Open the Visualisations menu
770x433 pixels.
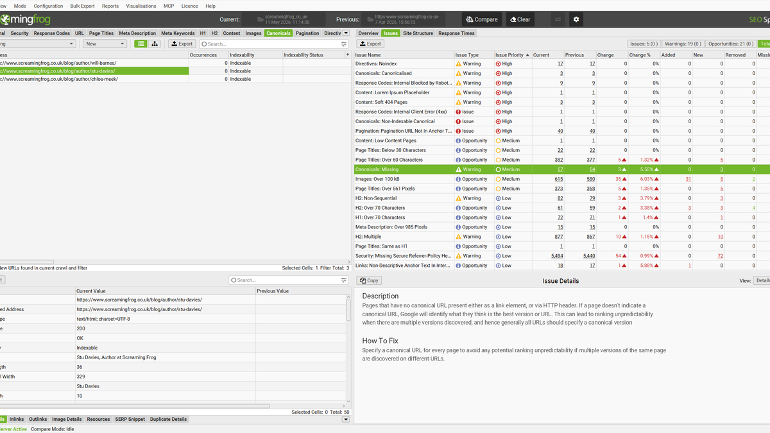[141, 6]
